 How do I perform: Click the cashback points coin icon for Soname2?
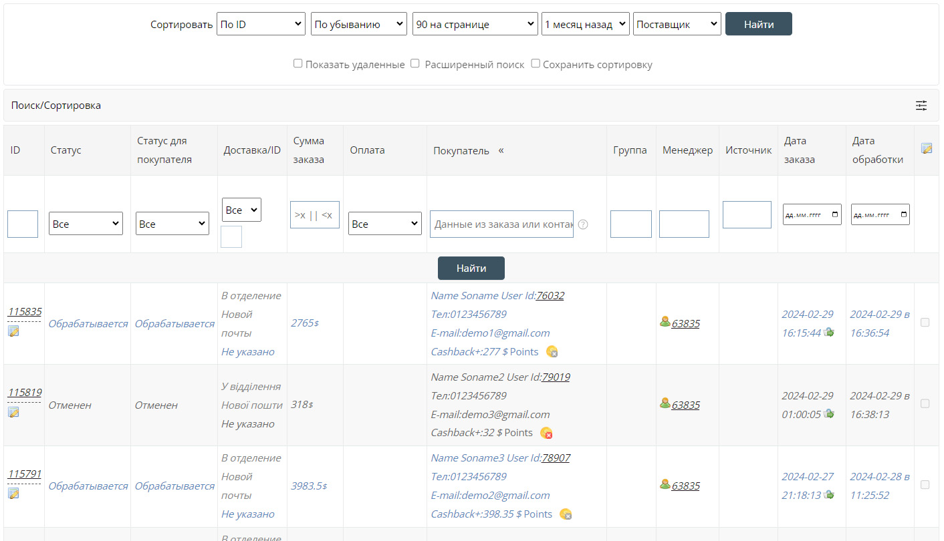(546, 433)
